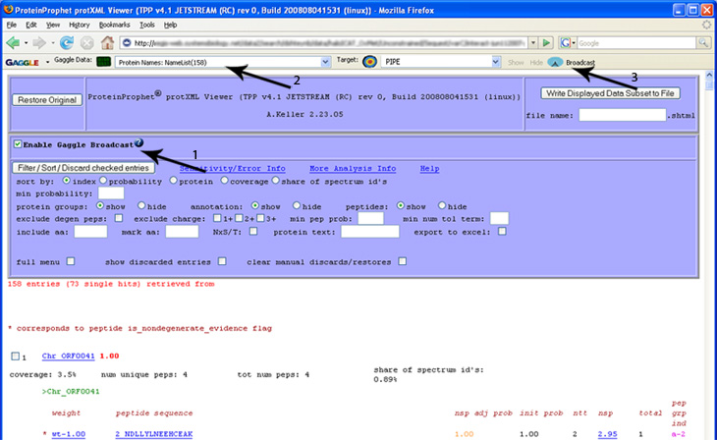Open the Help link in the filter panel
Viewport: 717px width, 440px height.
click(x=429, y=168)
